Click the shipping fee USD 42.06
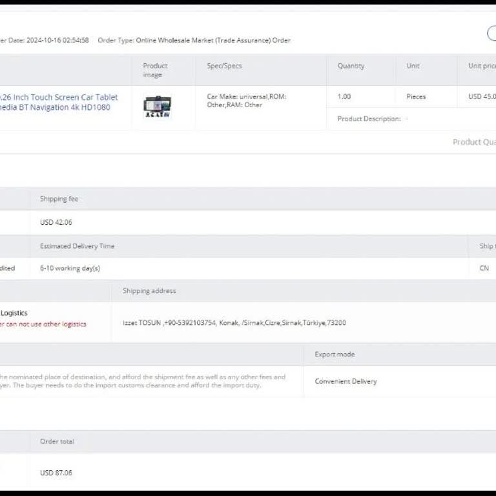The image size is (496, 496). [56, 222]
